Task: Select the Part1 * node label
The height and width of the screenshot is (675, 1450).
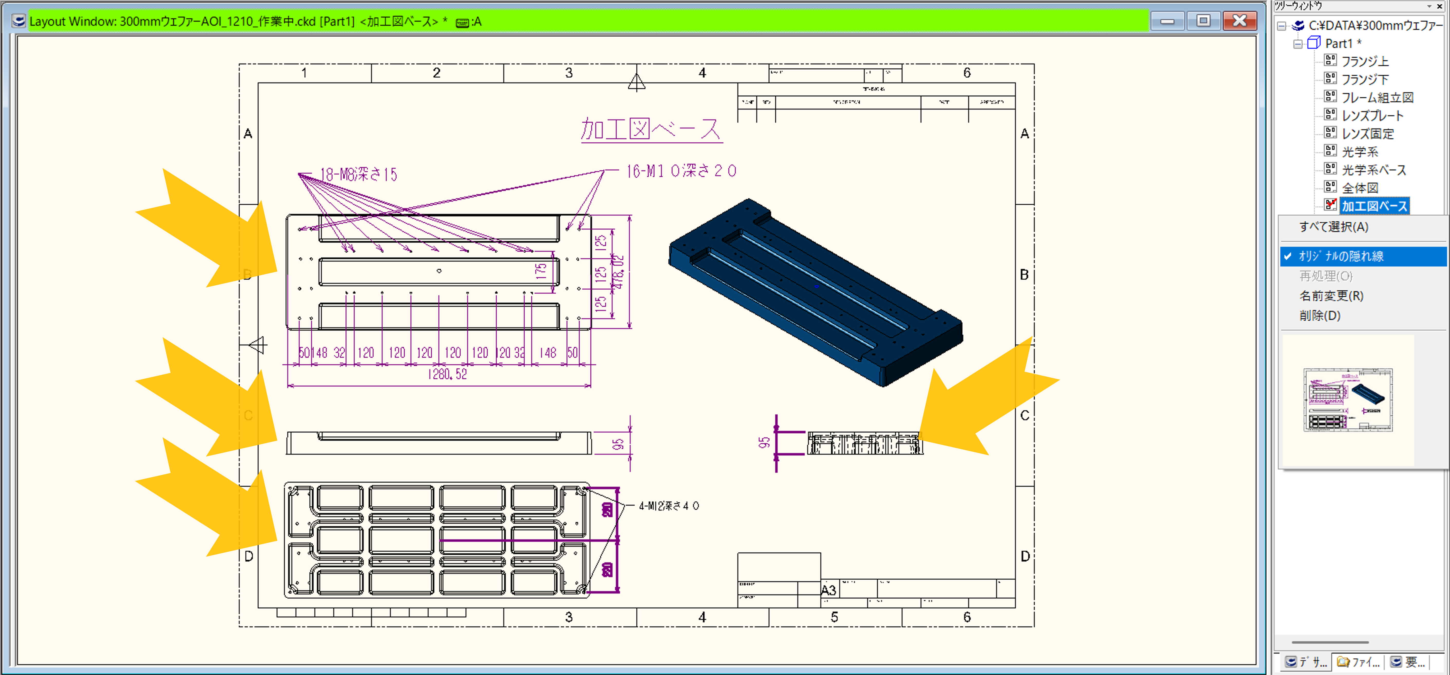Action: 1343,43
